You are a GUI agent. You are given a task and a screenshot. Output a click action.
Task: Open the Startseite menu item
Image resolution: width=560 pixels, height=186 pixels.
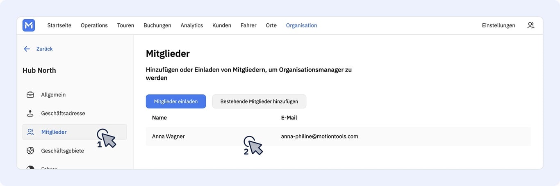pyautogui.click(x=59, y=25)
